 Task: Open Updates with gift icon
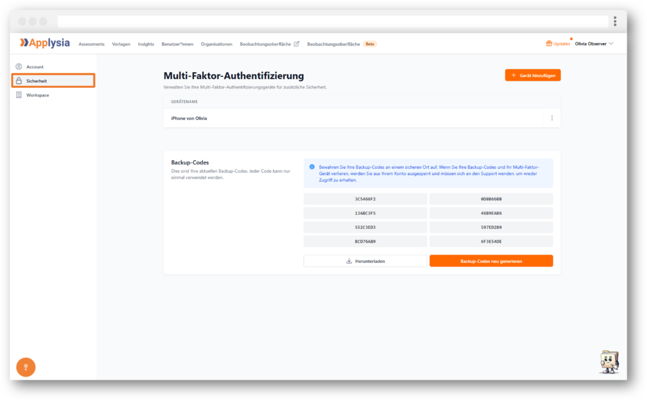tap(558, 44)
